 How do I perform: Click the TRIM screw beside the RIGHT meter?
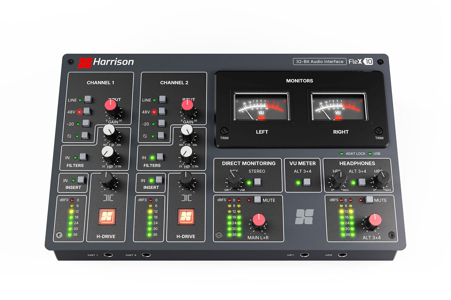(379, 131)
